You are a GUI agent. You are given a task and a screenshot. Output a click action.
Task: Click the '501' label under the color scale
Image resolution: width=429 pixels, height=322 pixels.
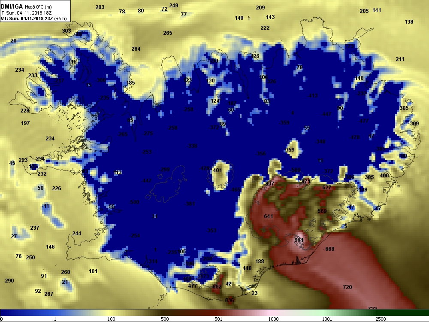[x=218, y=319]
